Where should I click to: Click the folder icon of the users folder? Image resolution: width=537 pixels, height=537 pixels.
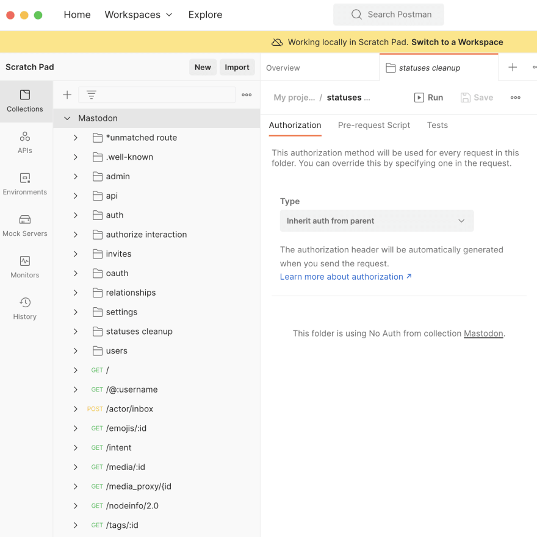pos(98,350)
